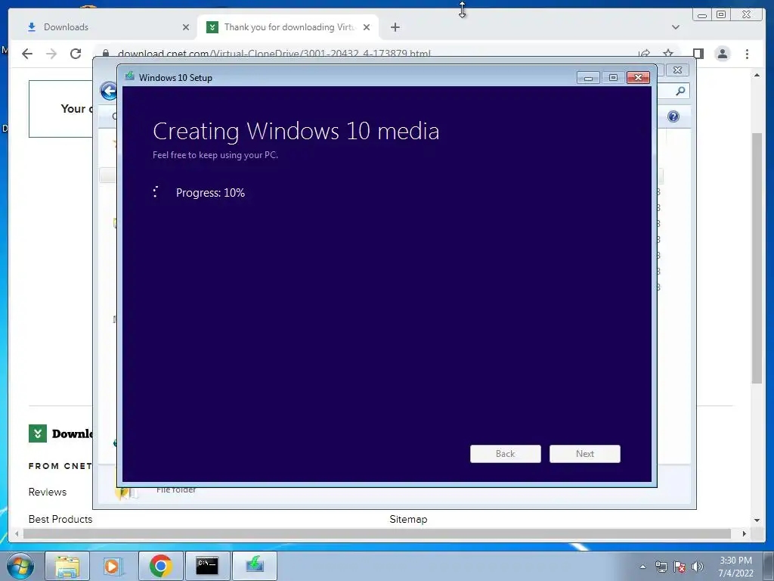The width and height of the screenshot is (774, 581).
Task: Click the Back button in Setup
Action: pos(506,454)
